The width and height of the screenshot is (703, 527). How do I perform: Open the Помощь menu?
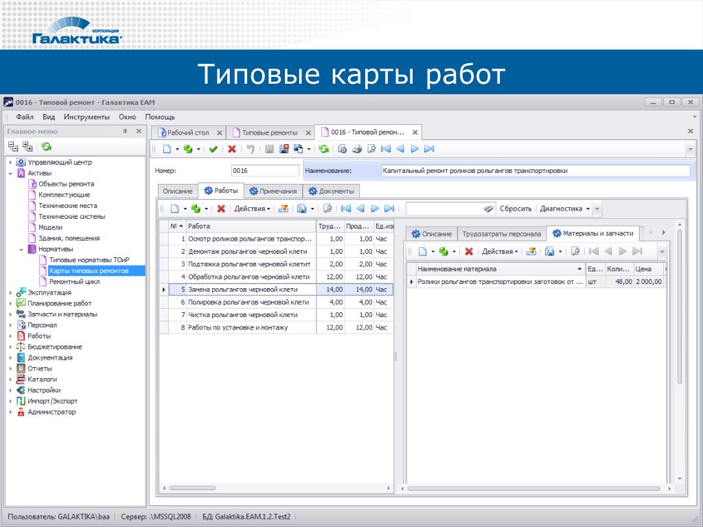[x=160, y=117]
